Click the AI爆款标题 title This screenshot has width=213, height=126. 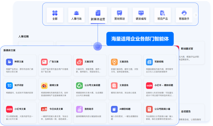click(x=125, y=109)
